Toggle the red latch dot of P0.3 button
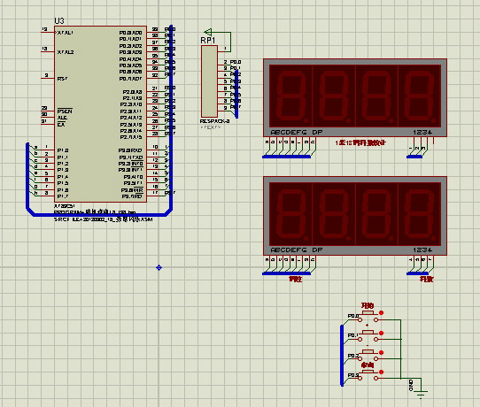 381,372
